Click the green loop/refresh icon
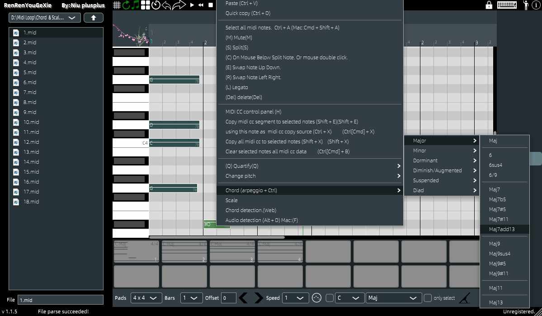542x316 pixels. [126, 5]
